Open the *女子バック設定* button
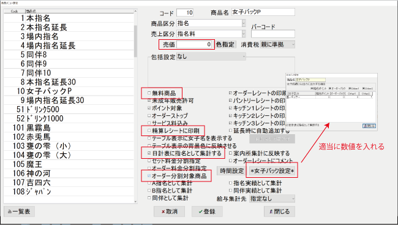This screenshot has height=225, width=398. (272, 171)
